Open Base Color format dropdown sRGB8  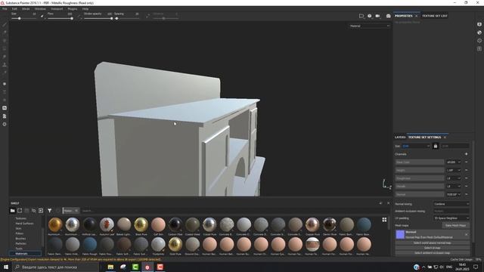(x=454, y=162)
